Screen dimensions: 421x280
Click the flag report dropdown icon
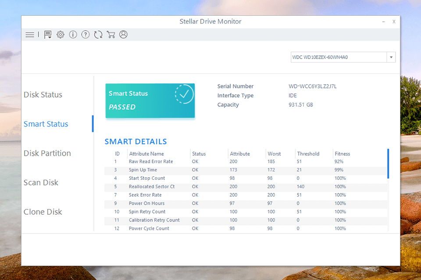[x=48, y=35]
